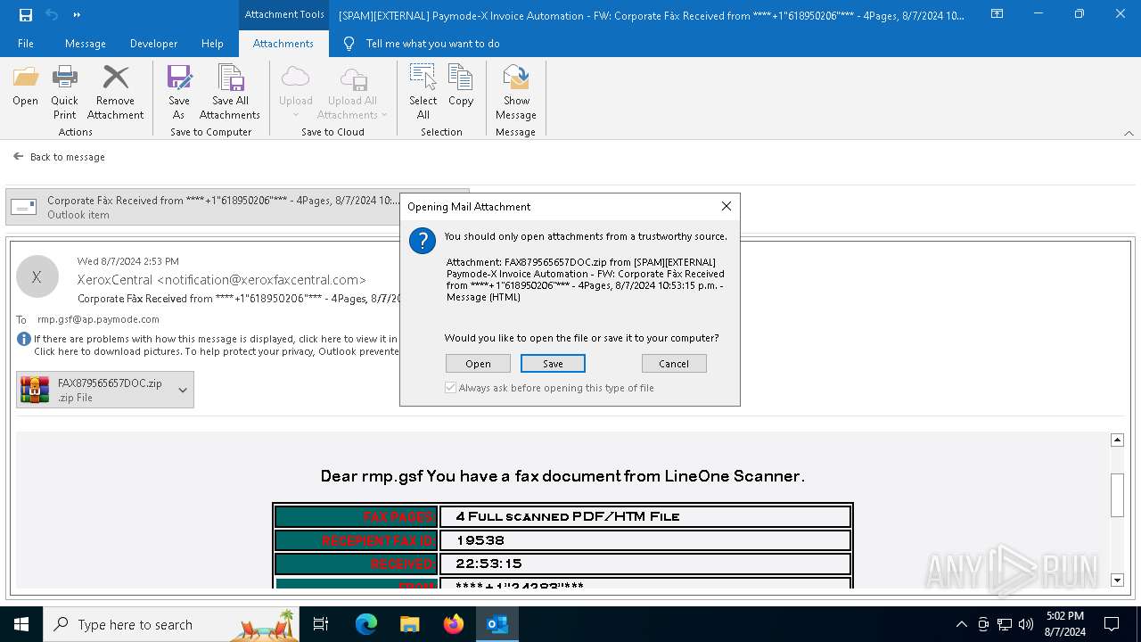This screenshot has height=642, width=1141.
Task: Click the sender avatar with X
Action: (x=37, y=277)
